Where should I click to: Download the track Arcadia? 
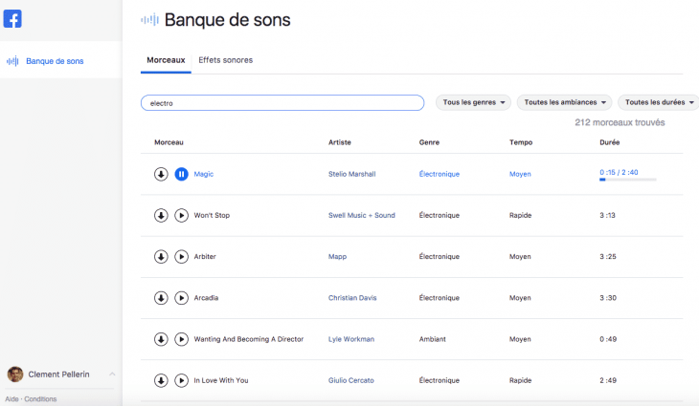tap(161, 298)
